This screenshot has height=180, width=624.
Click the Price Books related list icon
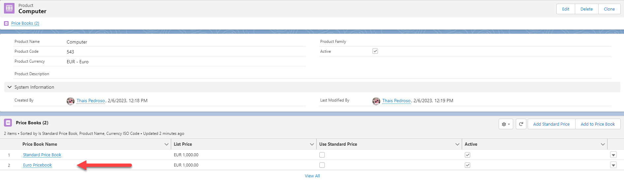click(8, 123)
